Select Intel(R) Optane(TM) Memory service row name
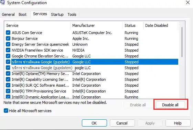 click(x=40, y=74)
